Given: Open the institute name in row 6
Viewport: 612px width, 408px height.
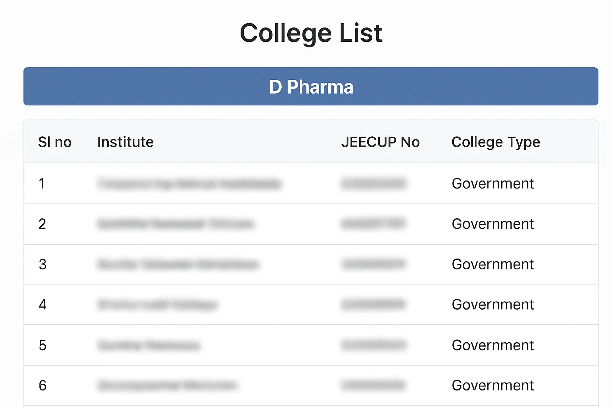Looking at the screenshot, I should 168,386.
